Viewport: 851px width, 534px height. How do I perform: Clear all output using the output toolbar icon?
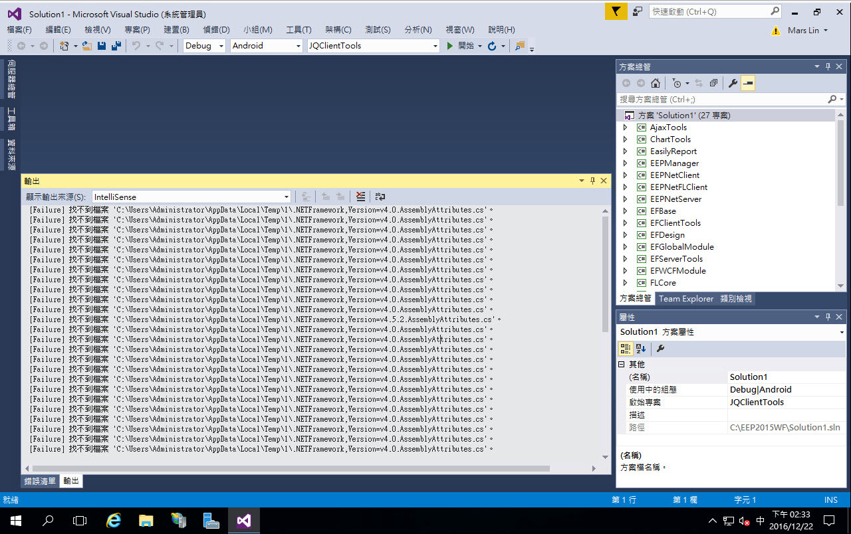pos(360,197)
